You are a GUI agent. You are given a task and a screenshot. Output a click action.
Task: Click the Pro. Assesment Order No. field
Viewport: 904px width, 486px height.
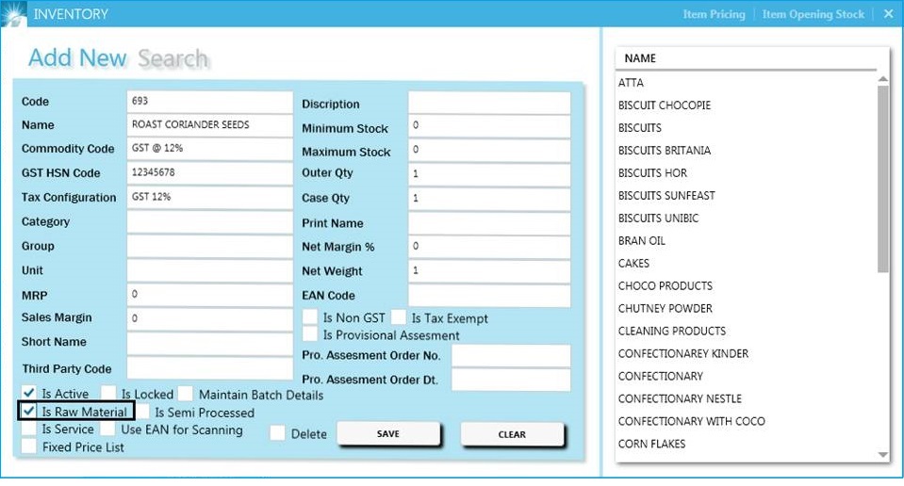(x=511, y=356)
